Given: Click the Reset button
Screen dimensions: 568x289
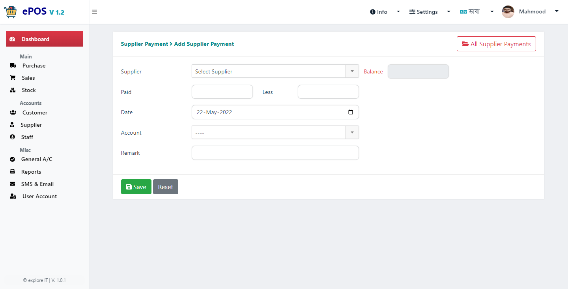Looking at the screenshot, I should coord(166,187).
